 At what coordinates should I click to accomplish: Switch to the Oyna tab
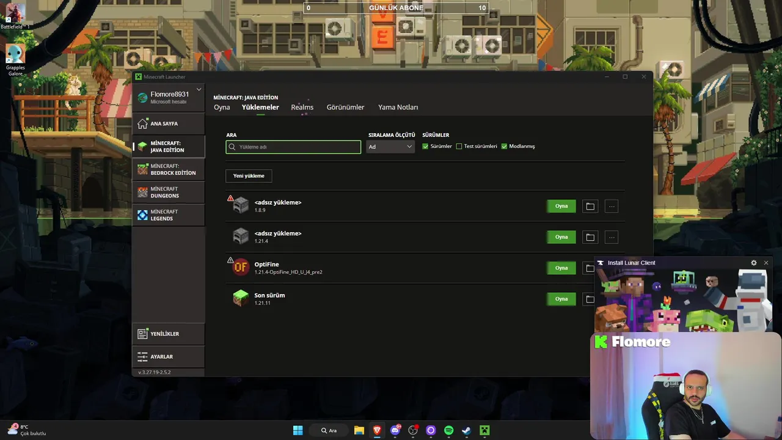(x=222, y=107)
